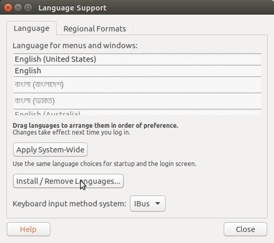Select the Bangla (Bangladesh) language entry
Image resolution: width=274 pixels, height=243 pixels.
coord(137,84)
